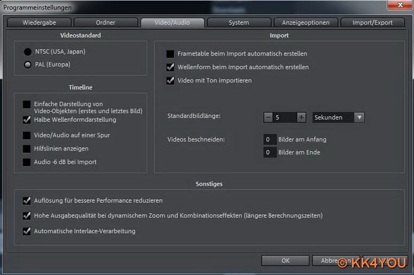Switch to the Wiedergabe tab
The width and height of the screenshot is (414, 275).
point(39,22)
